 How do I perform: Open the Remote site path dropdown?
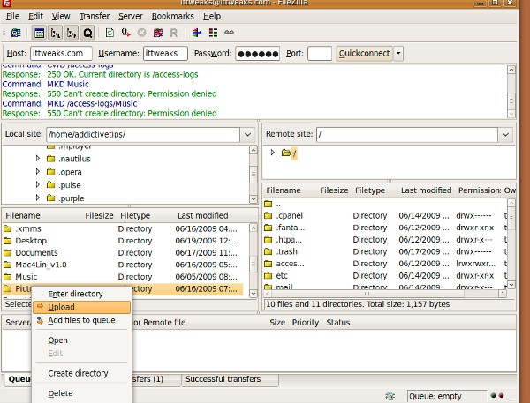point(505,134)
